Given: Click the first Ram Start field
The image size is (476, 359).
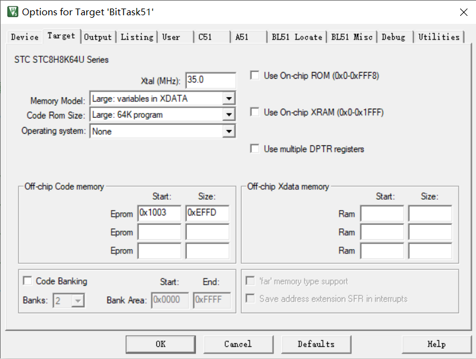Looking at the screenshot, I should 382,213.
